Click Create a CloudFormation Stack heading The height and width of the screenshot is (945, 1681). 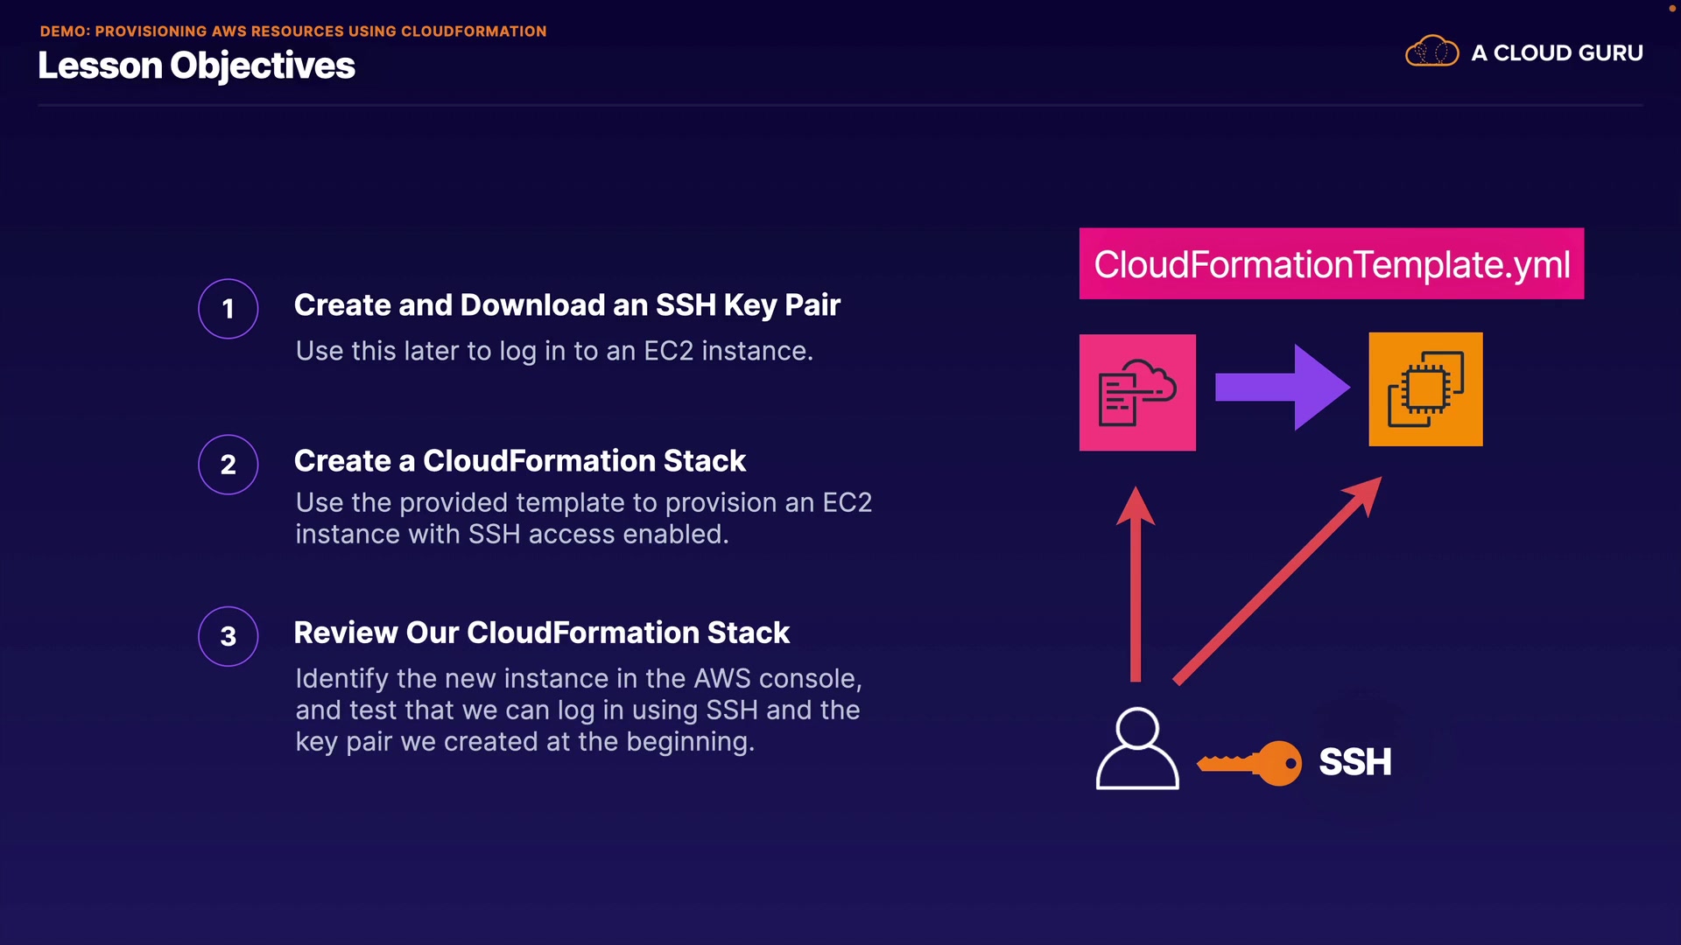tap(519, 461)
